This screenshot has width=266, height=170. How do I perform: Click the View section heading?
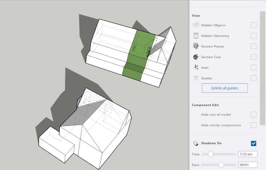pyautogui.click(x=196, y=16)
